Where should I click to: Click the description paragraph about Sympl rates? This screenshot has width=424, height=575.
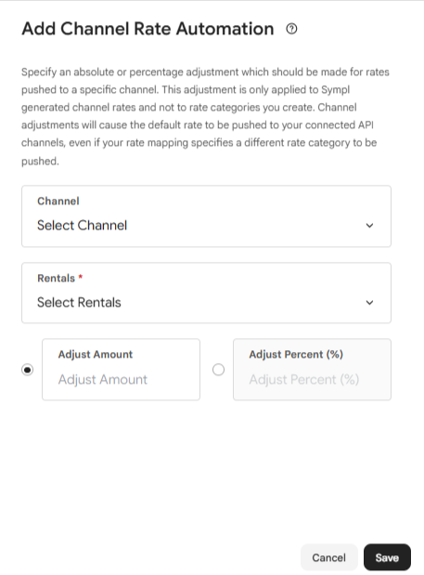point(205,116)
